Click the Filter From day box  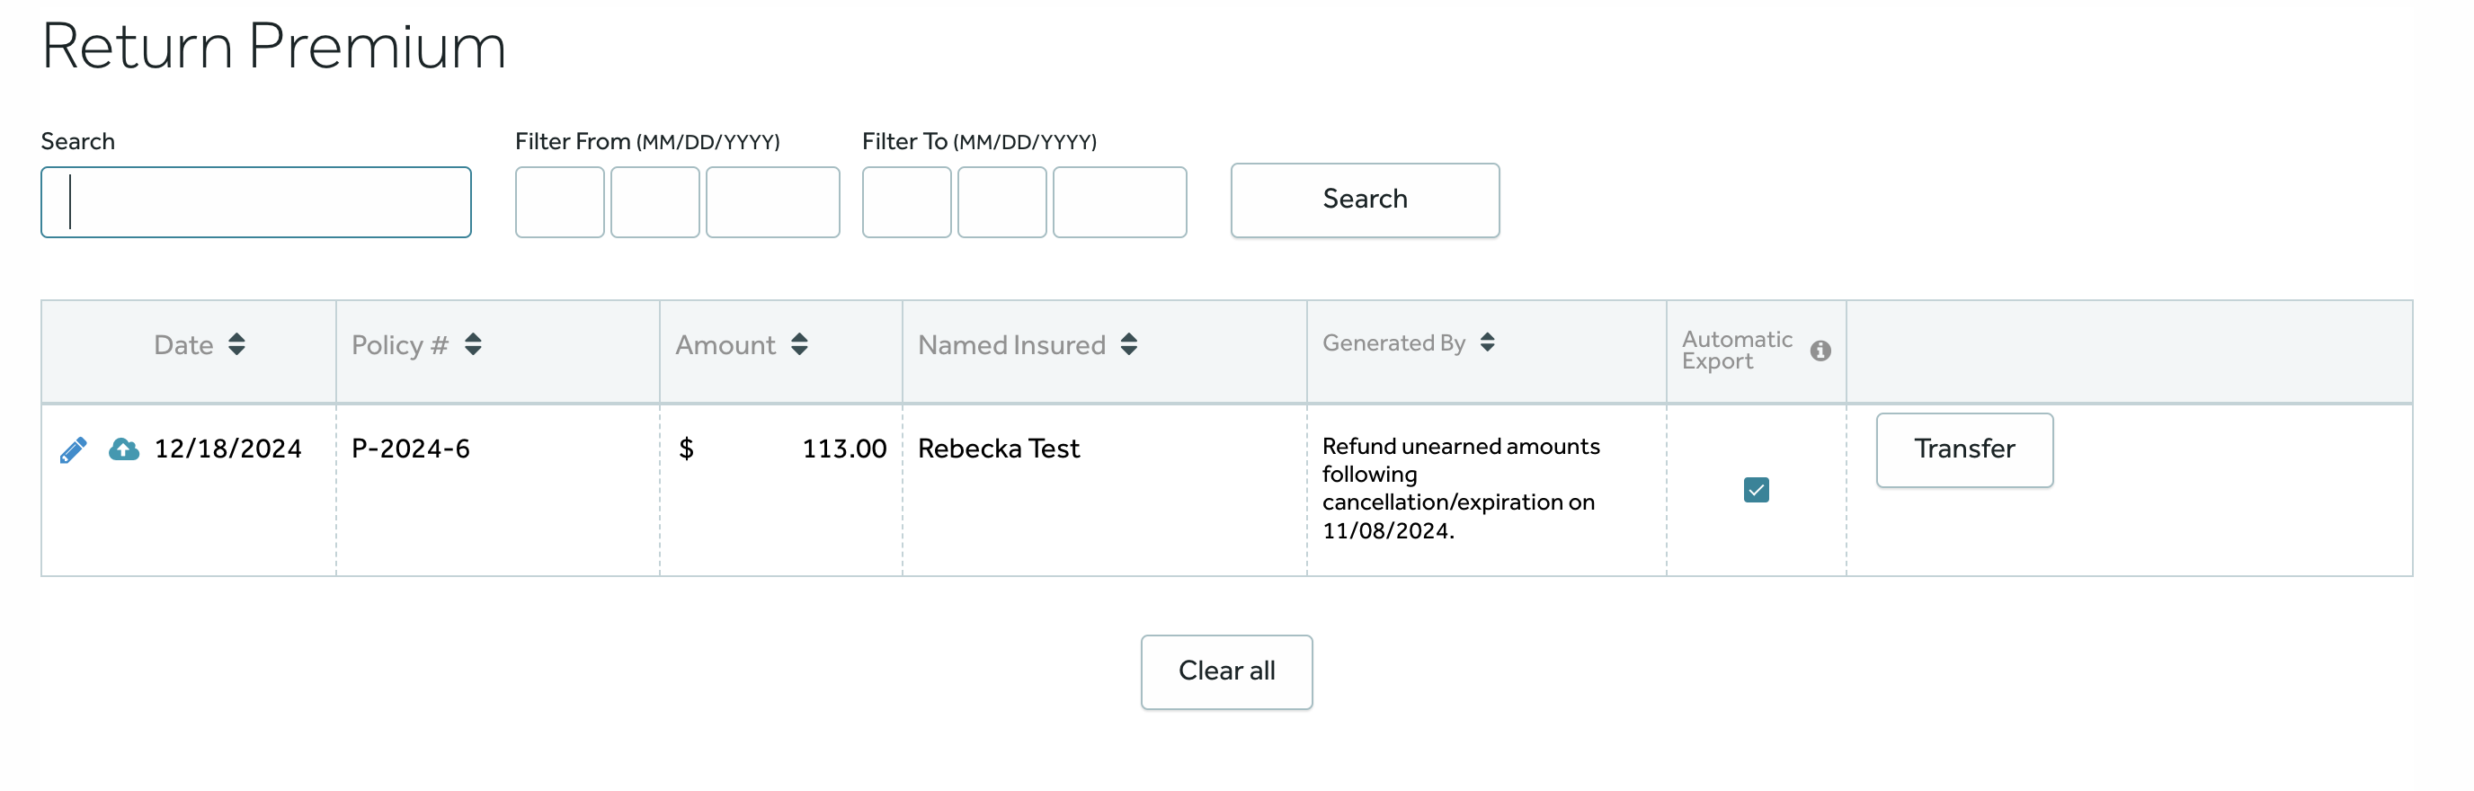click(x=654, y=202)
